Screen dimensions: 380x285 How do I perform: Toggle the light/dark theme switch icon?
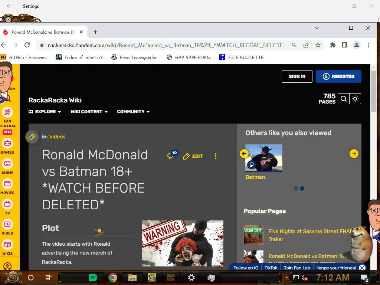355,99
